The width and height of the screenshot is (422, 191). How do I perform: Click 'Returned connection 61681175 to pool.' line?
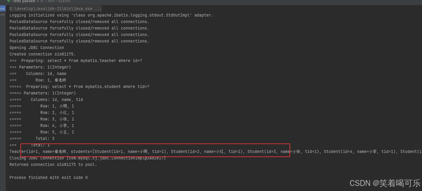(53, 164)
